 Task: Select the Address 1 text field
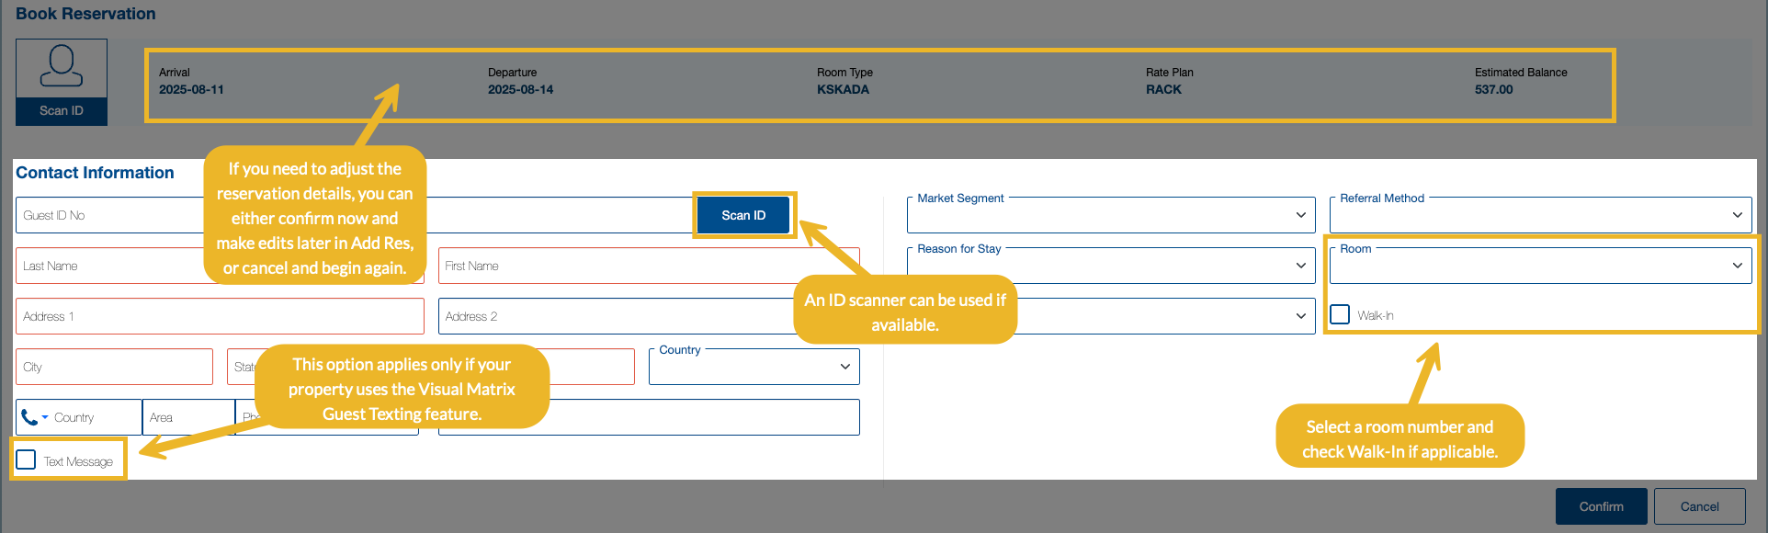(x=219, y=316)
